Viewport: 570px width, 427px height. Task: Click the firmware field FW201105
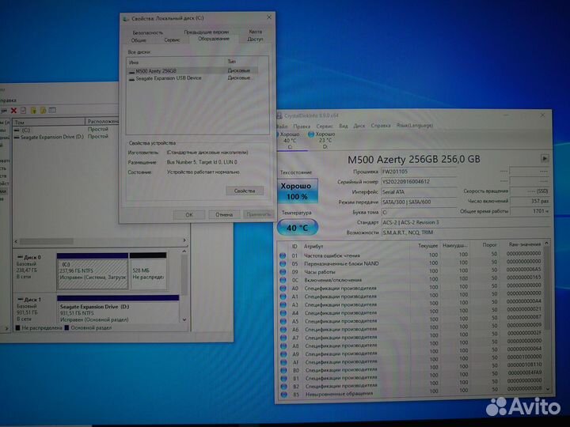point(419,172)
